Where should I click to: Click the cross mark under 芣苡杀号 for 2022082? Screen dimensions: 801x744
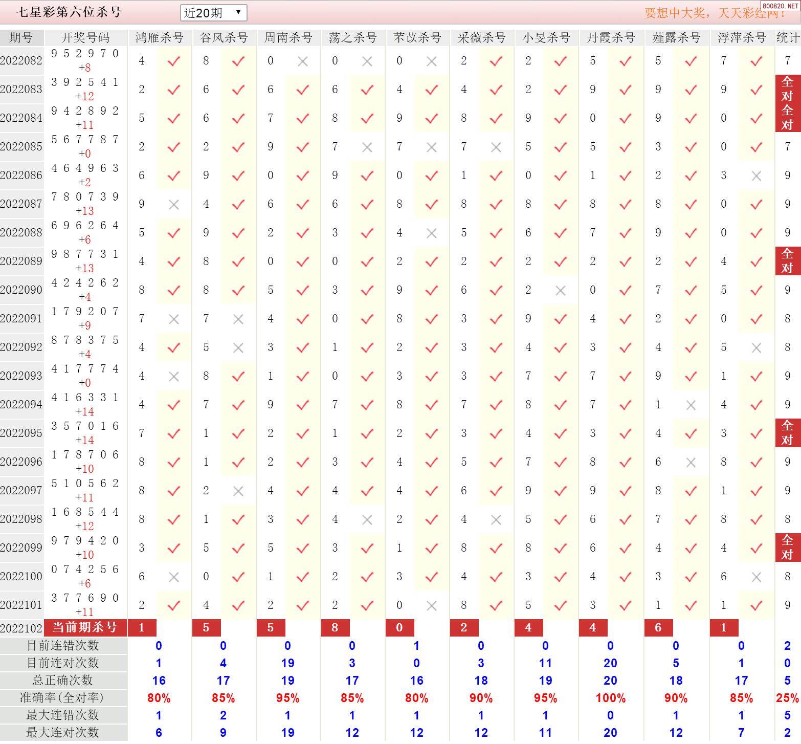432,61
